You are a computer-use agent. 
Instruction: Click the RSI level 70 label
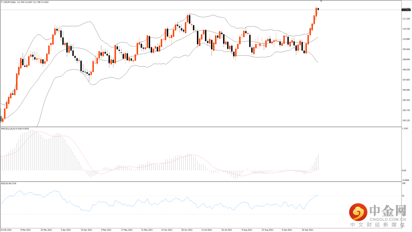[403, 196]
